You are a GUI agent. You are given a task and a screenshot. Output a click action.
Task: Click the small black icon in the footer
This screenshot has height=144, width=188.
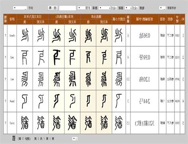point(13,138)
